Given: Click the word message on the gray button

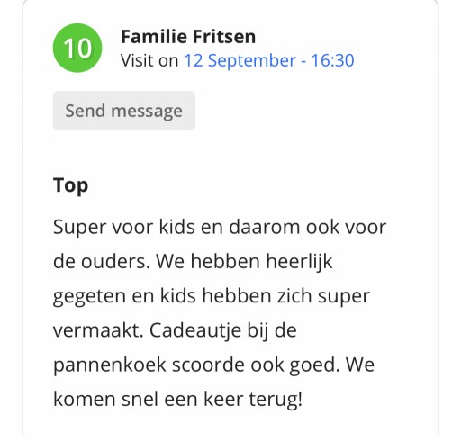Looking at the screenshot, I should 147,112.
